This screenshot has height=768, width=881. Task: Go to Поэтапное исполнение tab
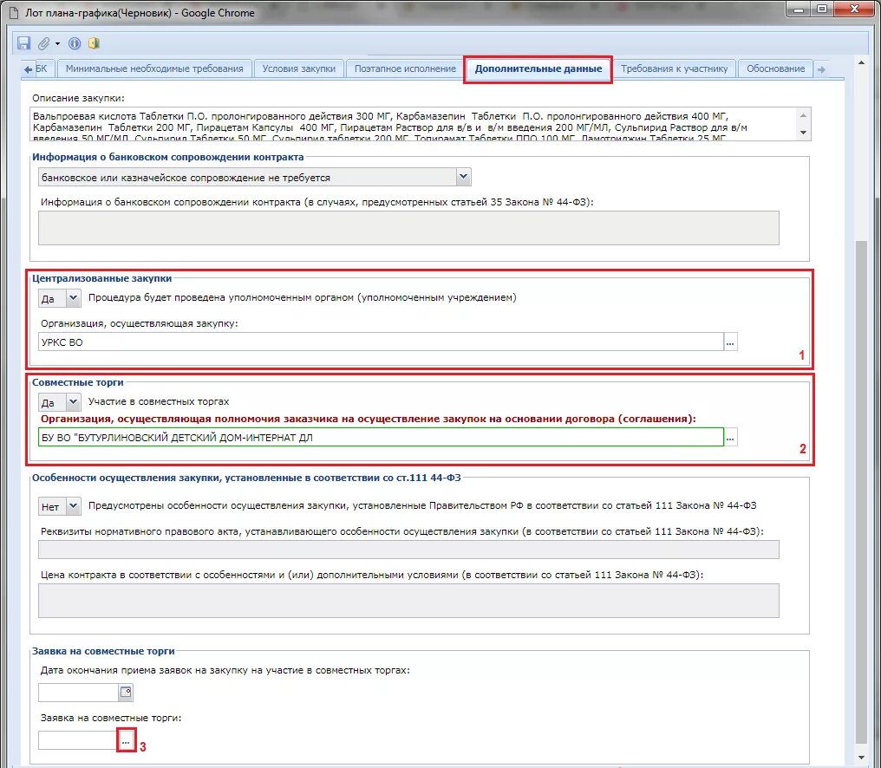click(405, 69)
